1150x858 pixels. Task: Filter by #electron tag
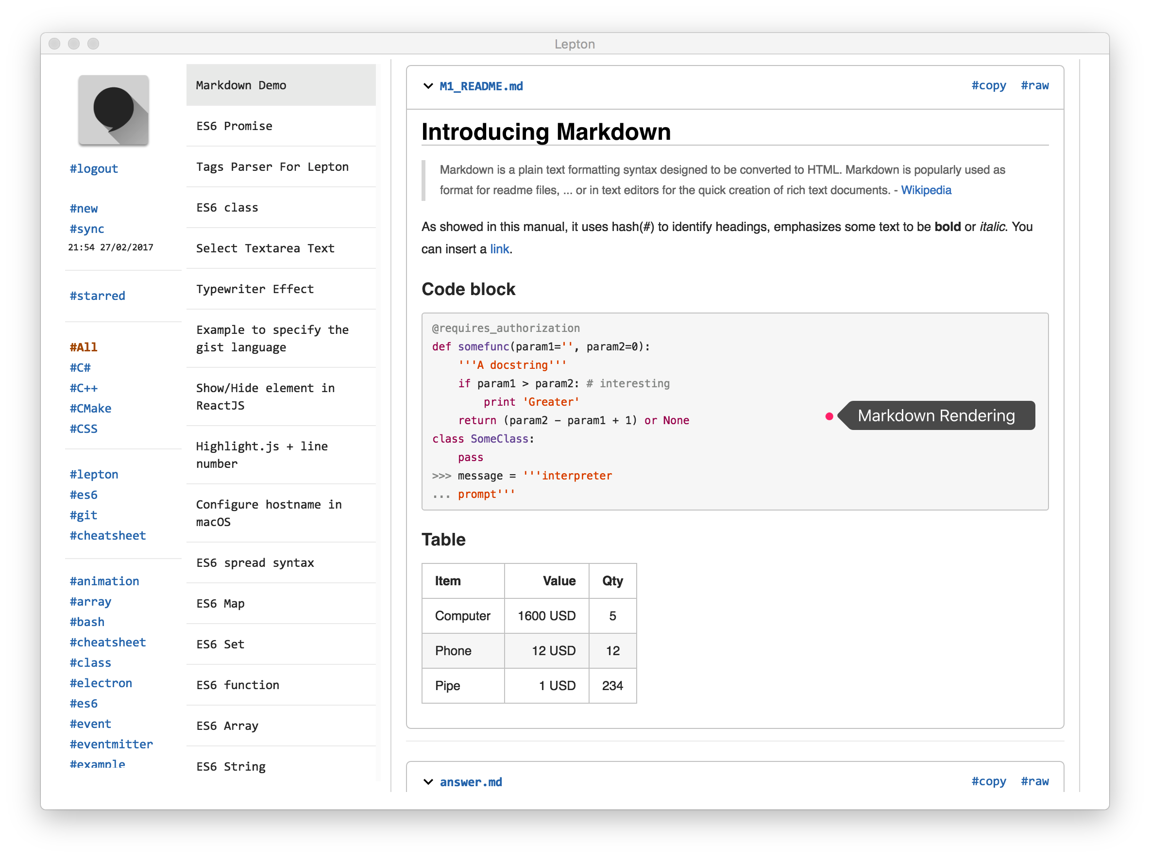tap(101, 683)
